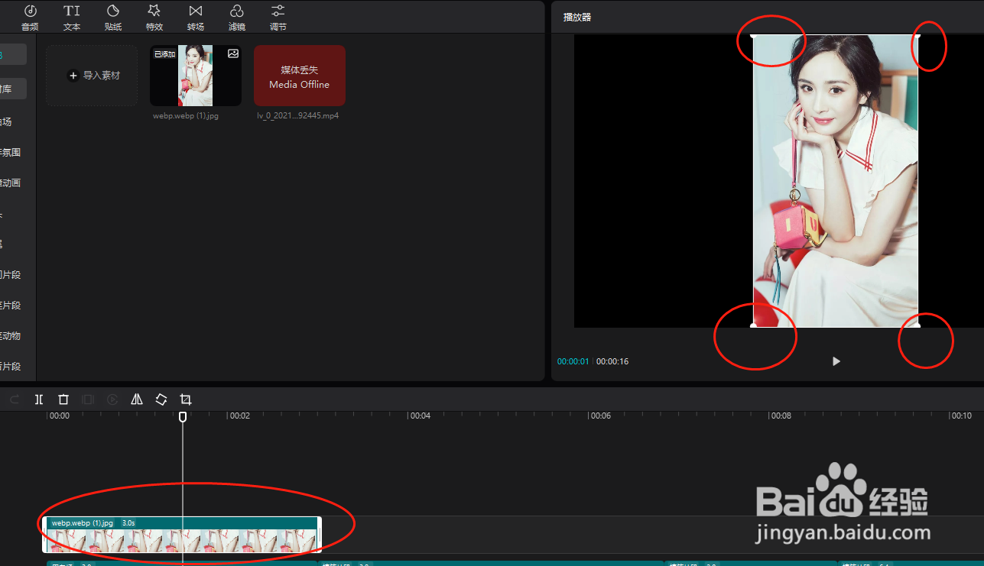Play the preview in the player
984x566 pixels.
pos(836,361)
